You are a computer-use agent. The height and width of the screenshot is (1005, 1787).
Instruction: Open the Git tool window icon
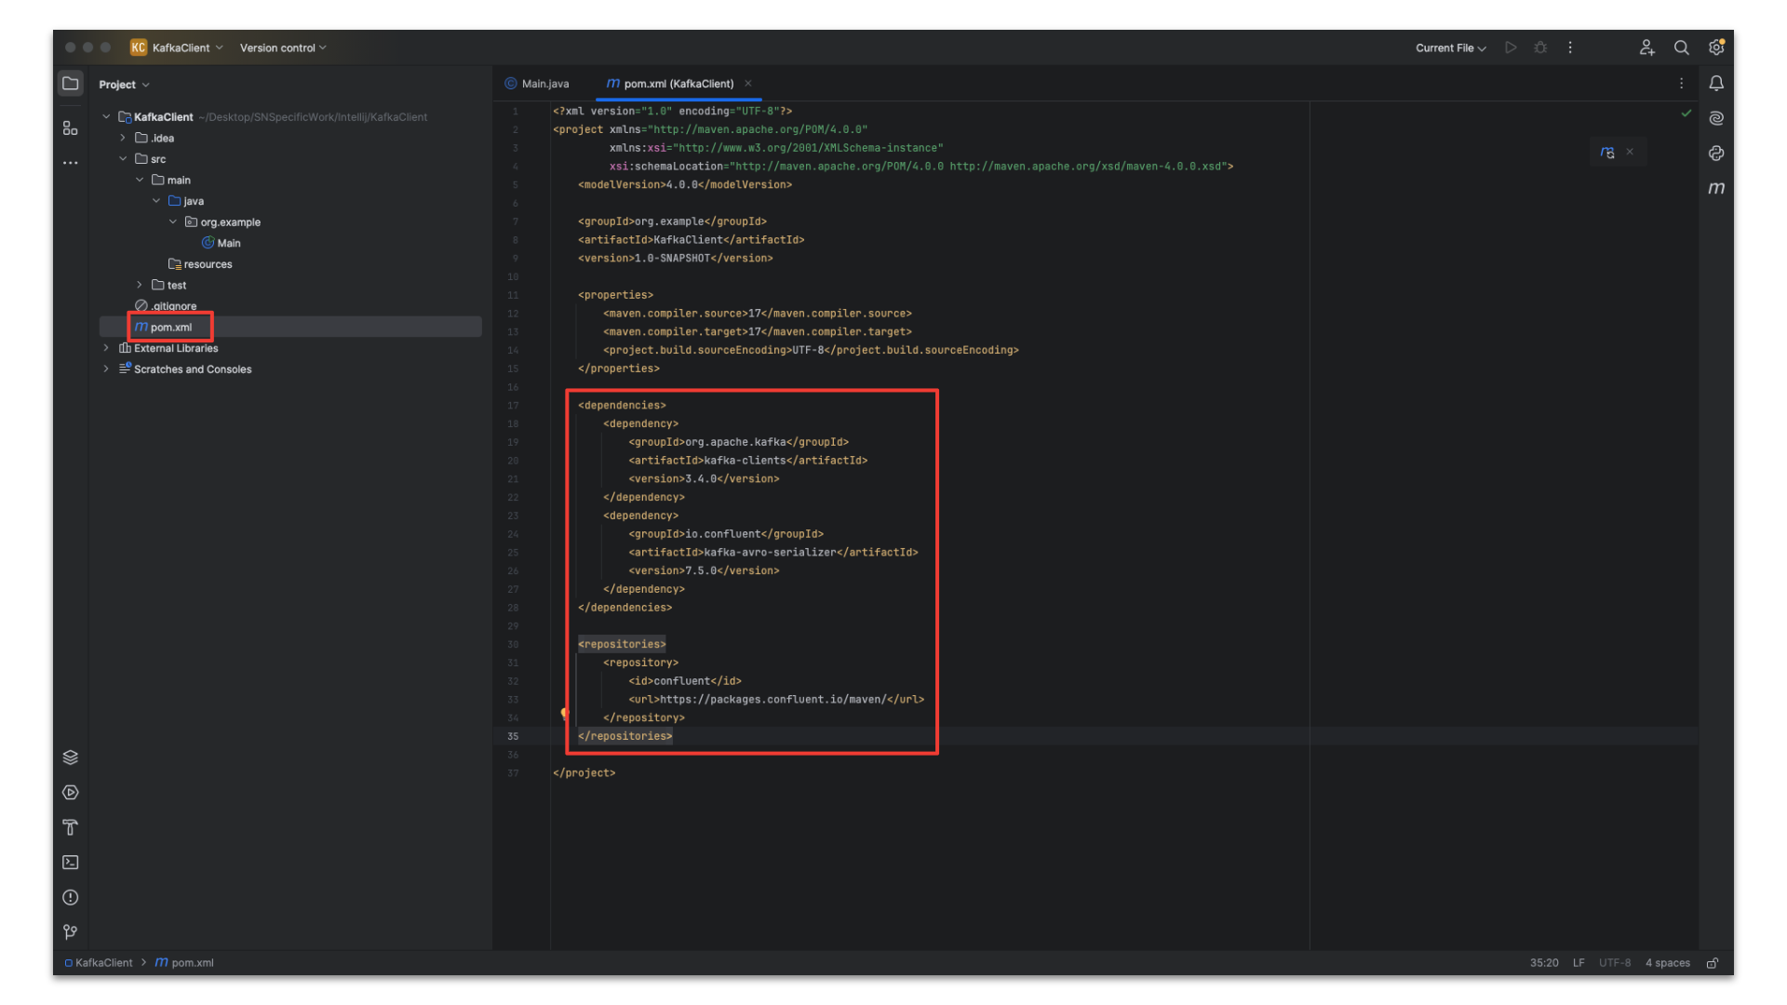(70, 931)
